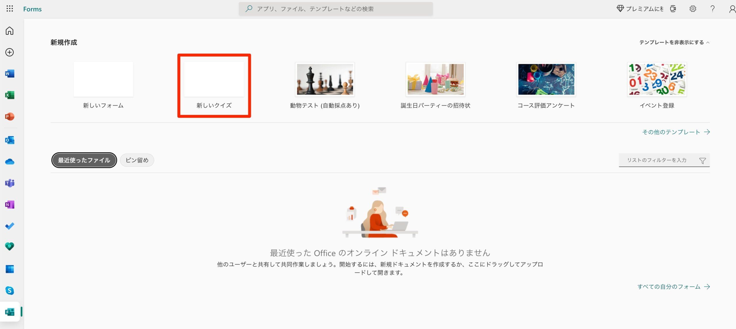Open OneNote from the sidebar
This screenshot has height=329, width=736.
coord(9,205)
